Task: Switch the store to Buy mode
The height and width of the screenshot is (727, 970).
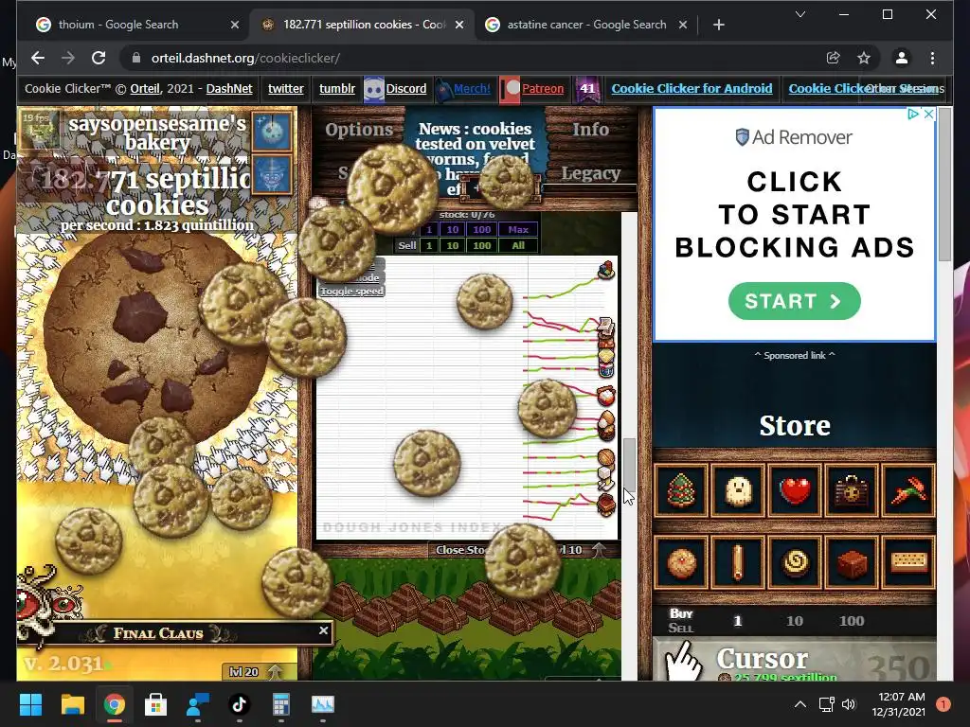Action: click(x=681, y=613)
